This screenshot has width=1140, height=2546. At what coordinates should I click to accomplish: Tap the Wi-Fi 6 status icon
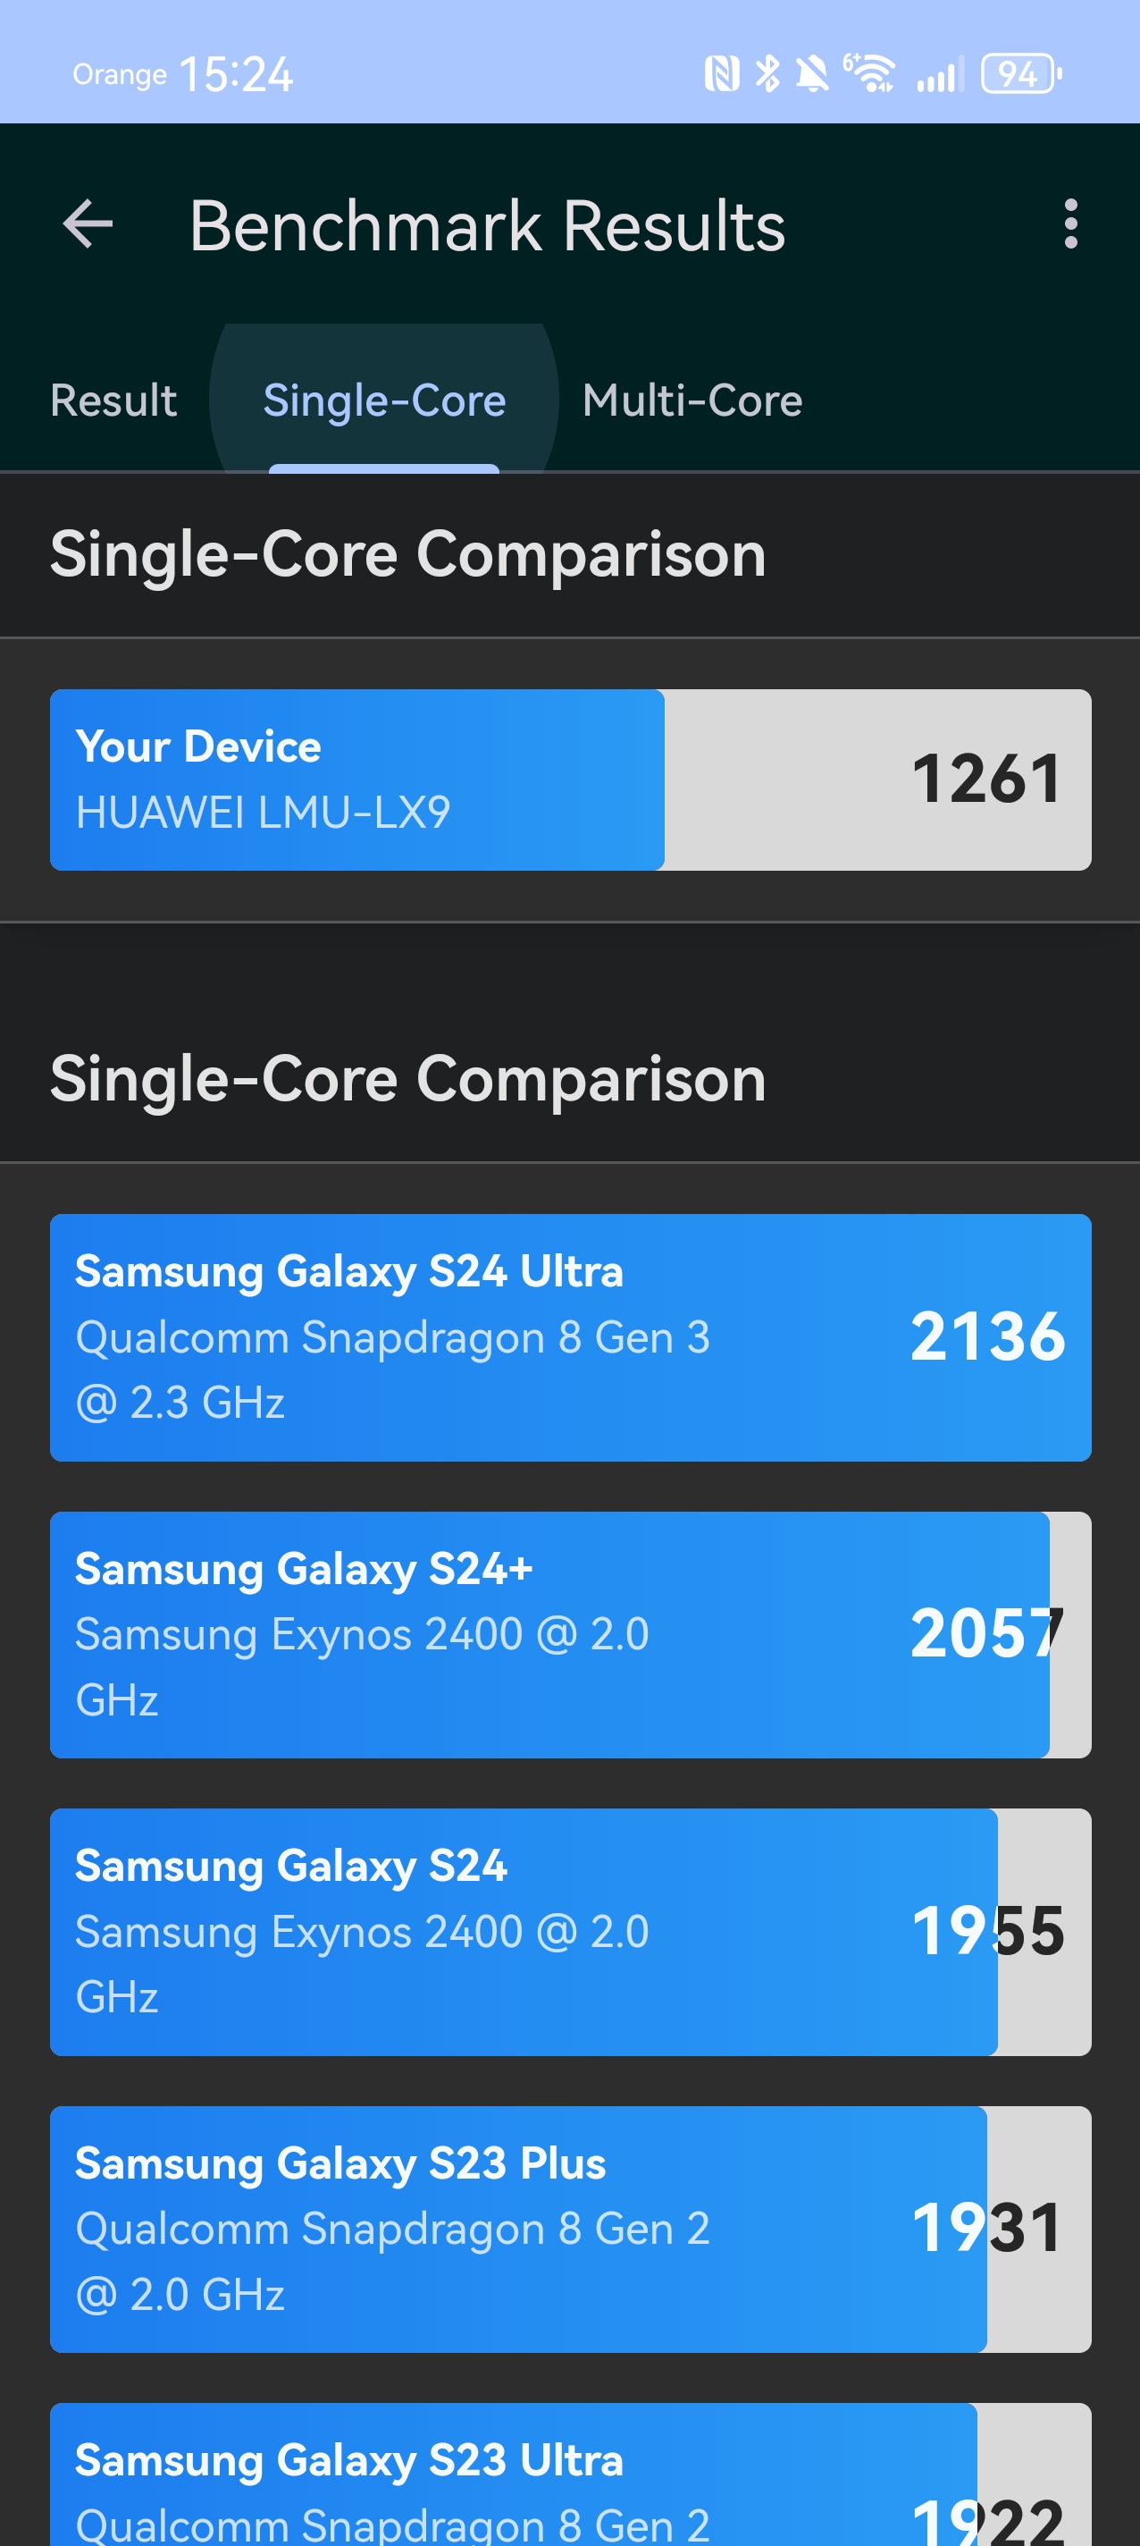point(869,74)
